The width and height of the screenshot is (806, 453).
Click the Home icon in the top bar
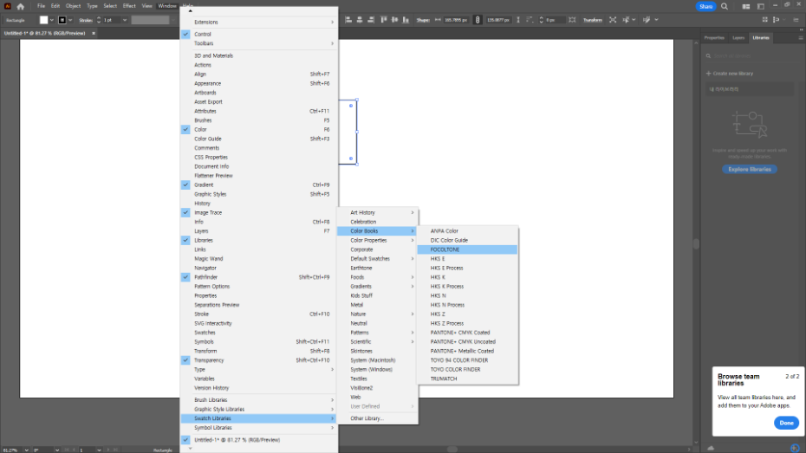pyautogui.click(x=21, y=7)
